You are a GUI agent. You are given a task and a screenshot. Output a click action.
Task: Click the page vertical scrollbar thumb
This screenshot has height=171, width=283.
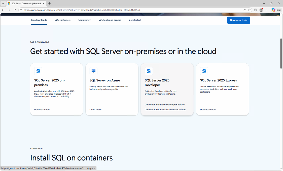[281, 53]
